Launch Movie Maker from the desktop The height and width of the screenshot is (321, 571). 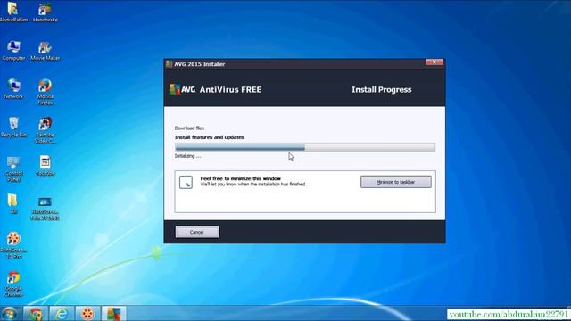coord(46,51)
